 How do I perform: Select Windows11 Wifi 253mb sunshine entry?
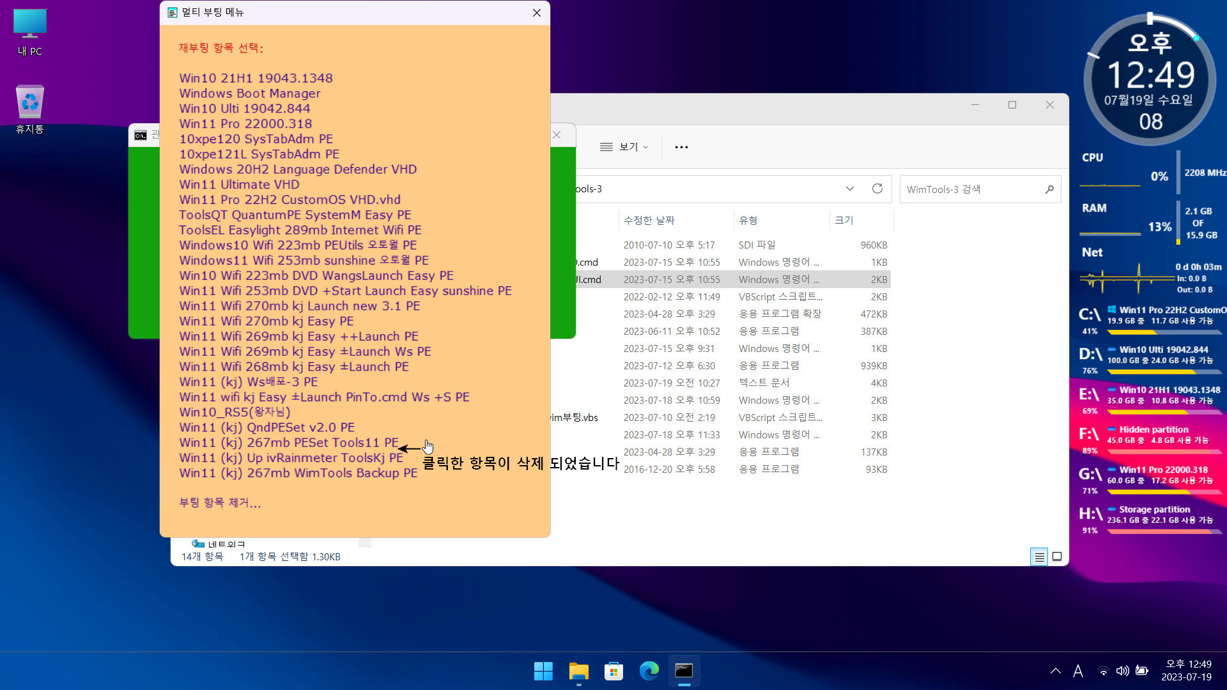(x=304, y=261)
